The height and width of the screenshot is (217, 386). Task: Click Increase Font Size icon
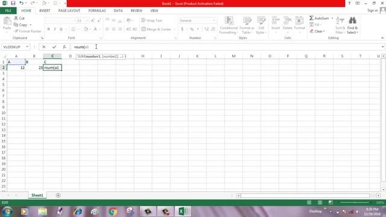[93, 20]
